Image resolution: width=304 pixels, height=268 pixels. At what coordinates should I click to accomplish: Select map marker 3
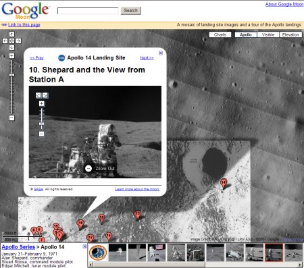[59, 236]
